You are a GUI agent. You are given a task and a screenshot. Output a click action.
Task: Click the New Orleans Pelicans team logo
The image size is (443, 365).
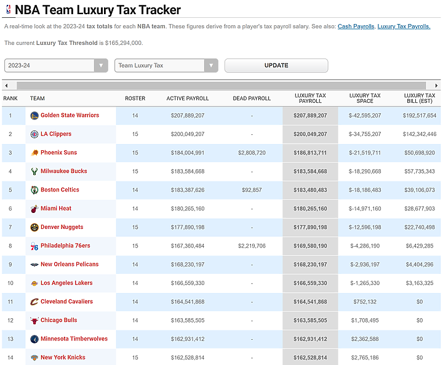(34, 265)
